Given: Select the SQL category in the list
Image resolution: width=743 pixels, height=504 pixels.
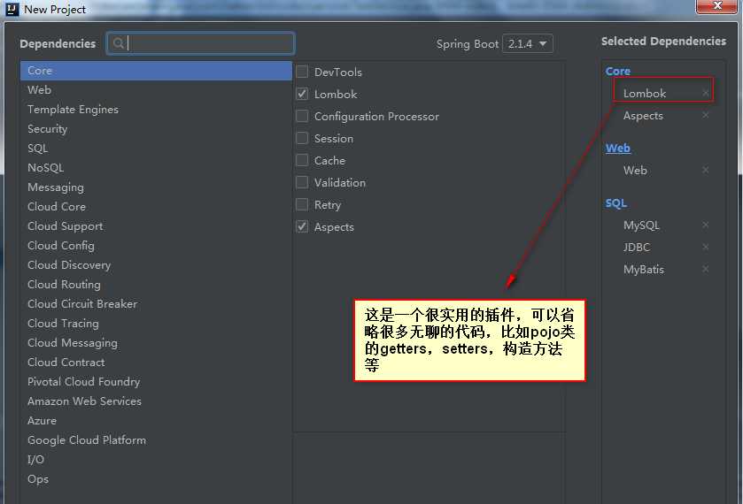Looking at the screenshot, I should pyautogui.click(x=156, y=149).
